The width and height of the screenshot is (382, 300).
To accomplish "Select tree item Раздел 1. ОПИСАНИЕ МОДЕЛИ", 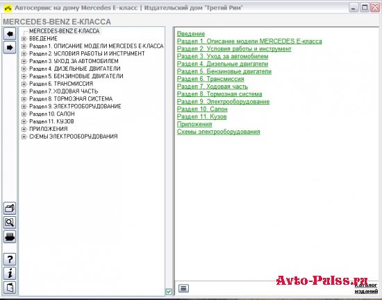I will (x=97, y=46).
